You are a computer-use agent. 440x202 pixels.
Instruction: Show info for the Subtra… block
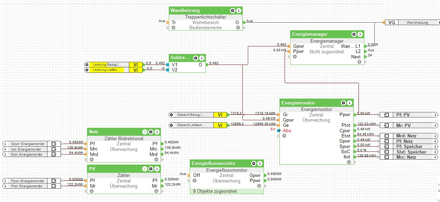(x=202, y=58)
